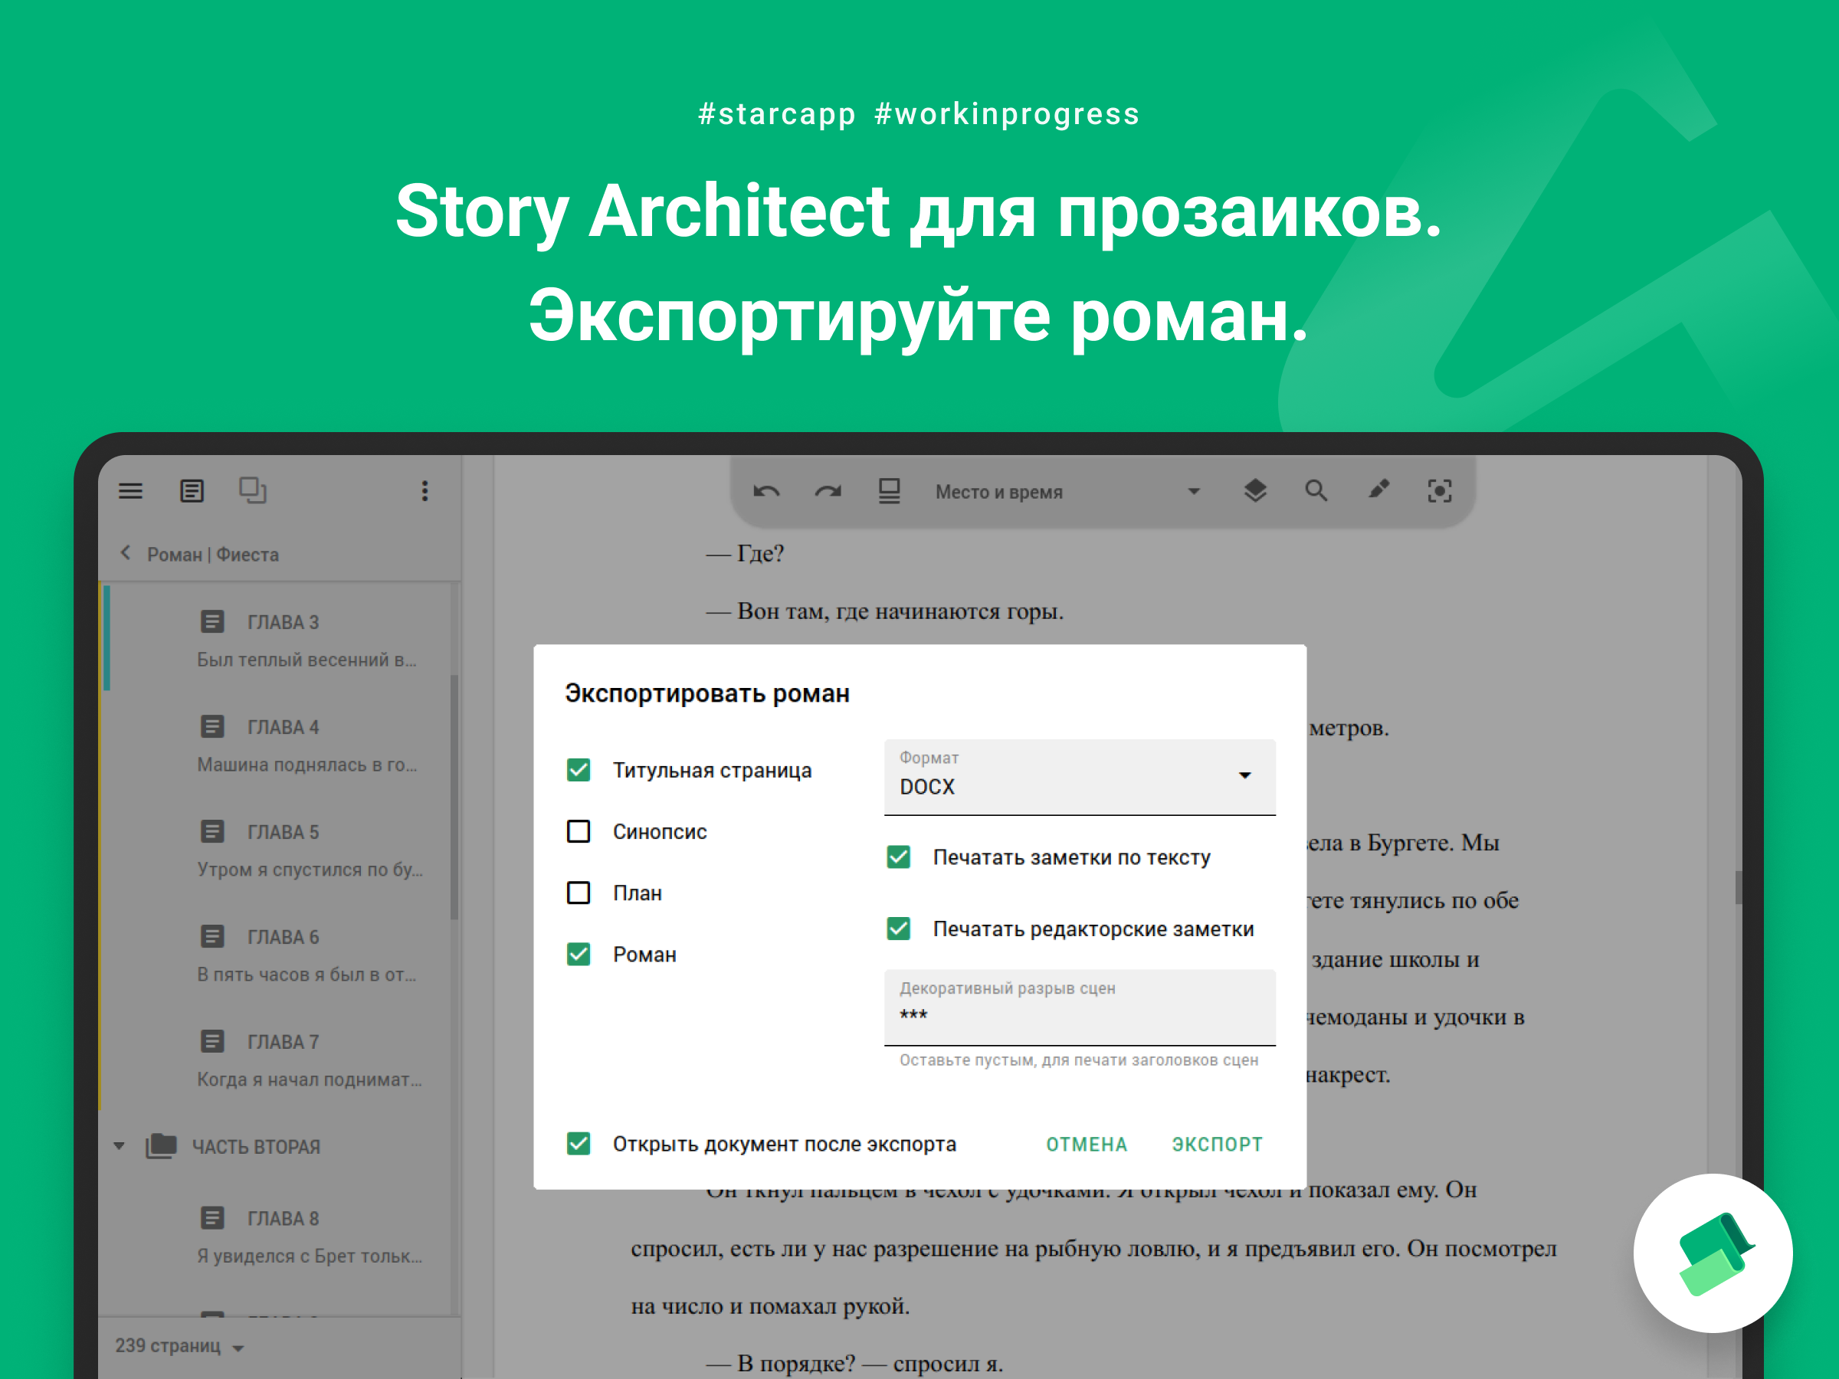Enable the Синопсис checkbox
Viewport: 1839px width, 1379px height.
[579, 831]
